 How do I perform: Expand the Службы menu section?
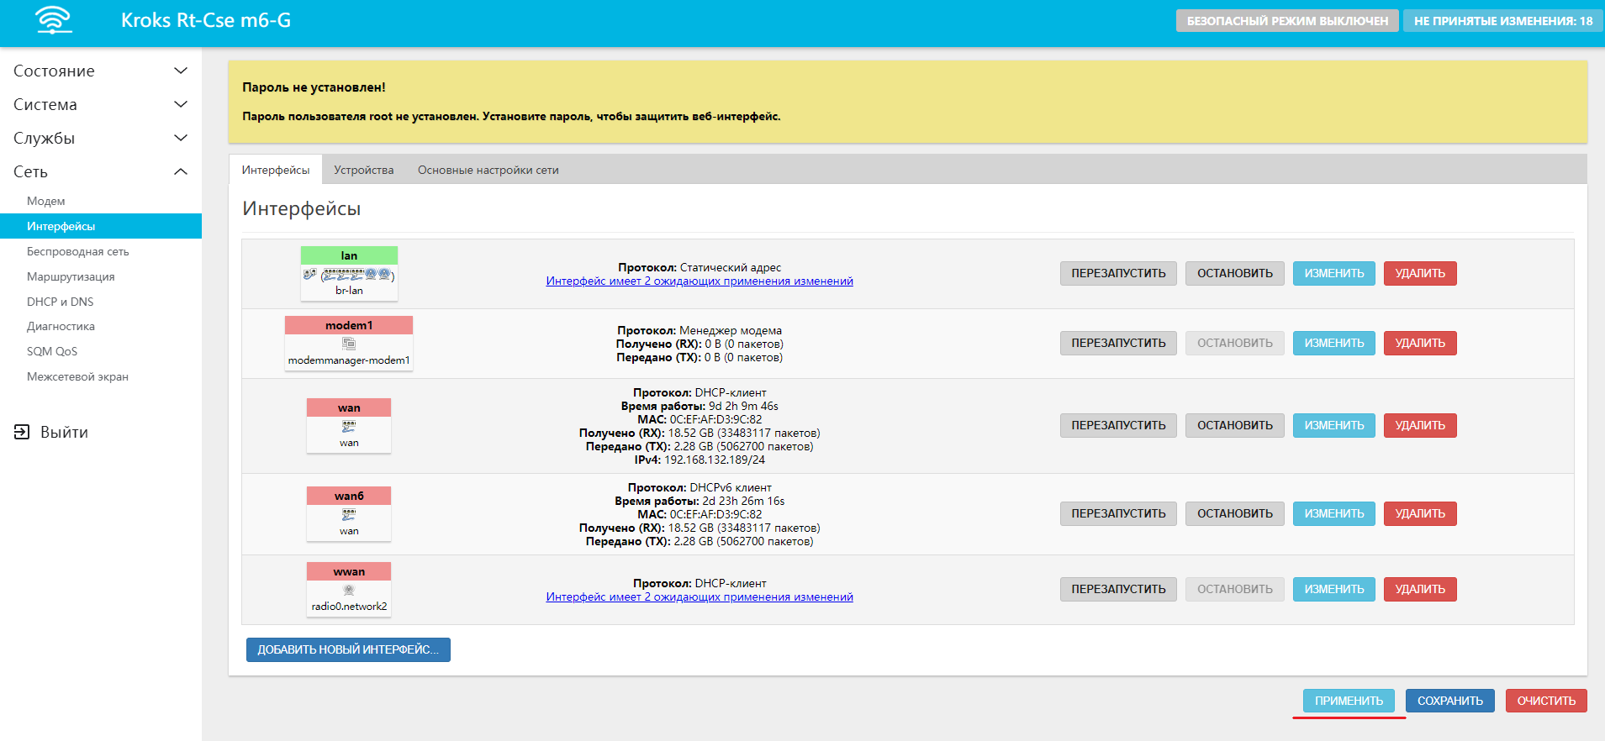coord(180,138)
